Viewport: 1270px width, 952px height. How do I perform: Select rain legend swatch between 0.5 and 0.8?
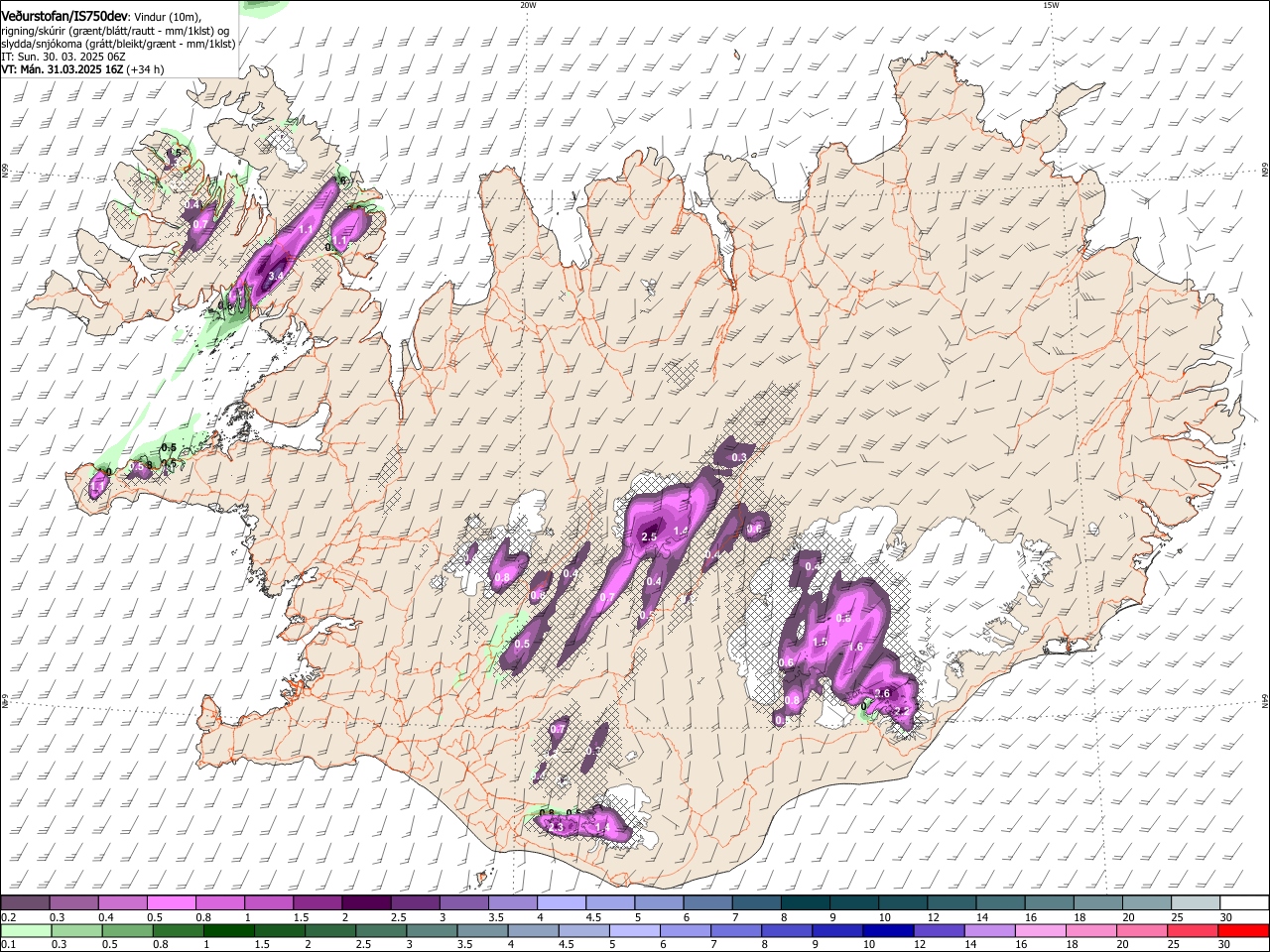click(x=126, y=930)
